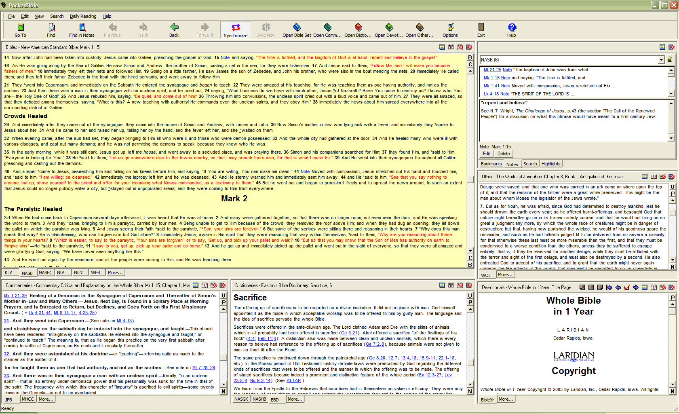Toggle C button at top of Bible scrollbar

pyautogui.click(x=470, y=64)
